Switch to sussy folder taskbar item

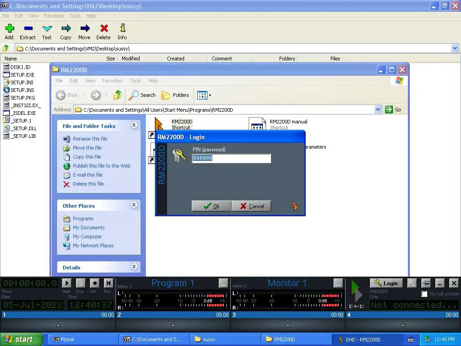coord(225,339)
